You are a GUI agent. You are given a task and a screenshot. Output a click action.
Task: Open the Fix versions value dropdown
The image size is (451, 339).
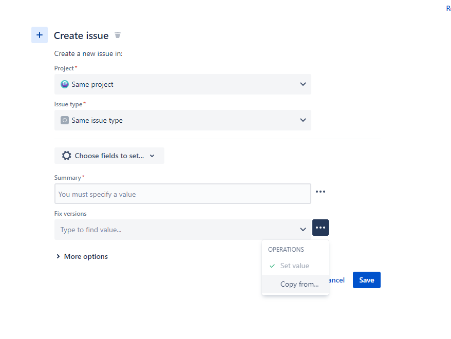tap(183, 230)
